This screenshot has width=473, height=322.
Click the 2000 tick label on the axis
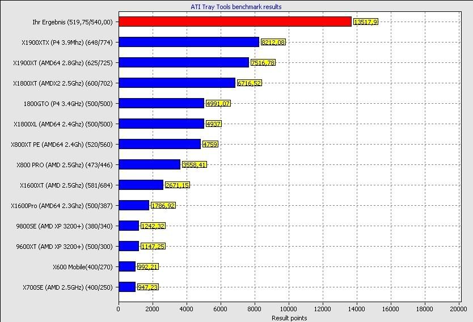tap(153, 309)
